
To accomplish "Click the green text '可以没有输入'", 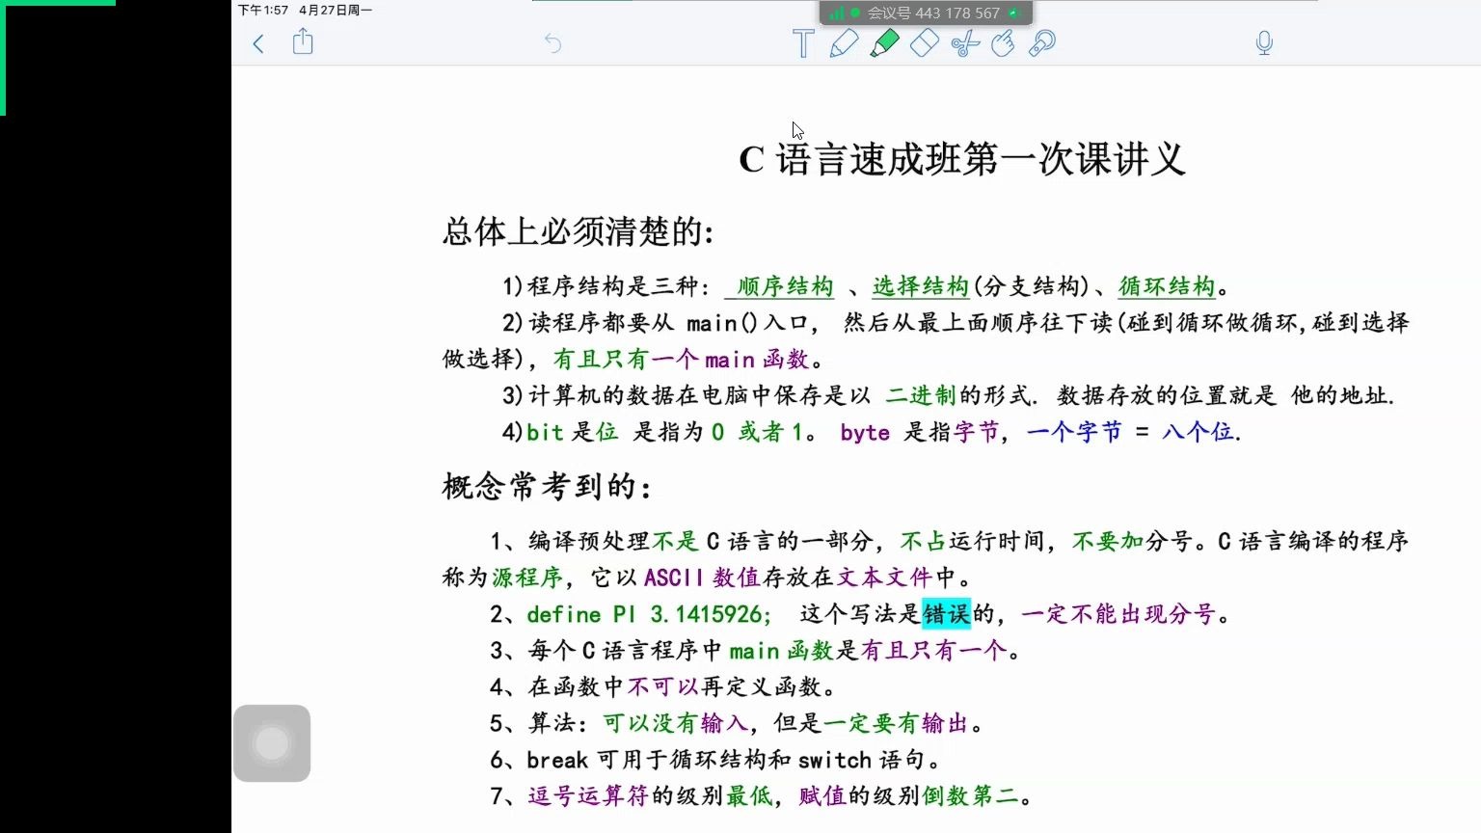I will (676, 723).
